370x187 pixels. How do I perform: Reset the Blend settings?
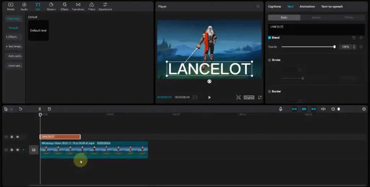[353, 37]
